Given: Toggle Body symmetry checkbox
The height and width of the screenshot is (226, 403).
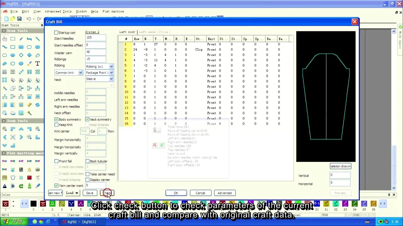Looking at the screenshot, I should [x=56, y=120].
